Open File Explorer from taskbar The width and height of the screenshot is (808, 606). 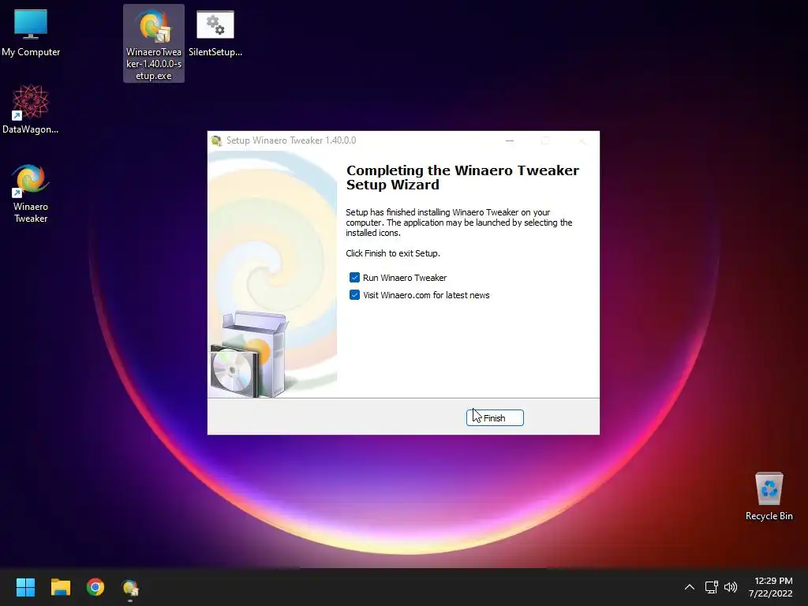point(60,587)
